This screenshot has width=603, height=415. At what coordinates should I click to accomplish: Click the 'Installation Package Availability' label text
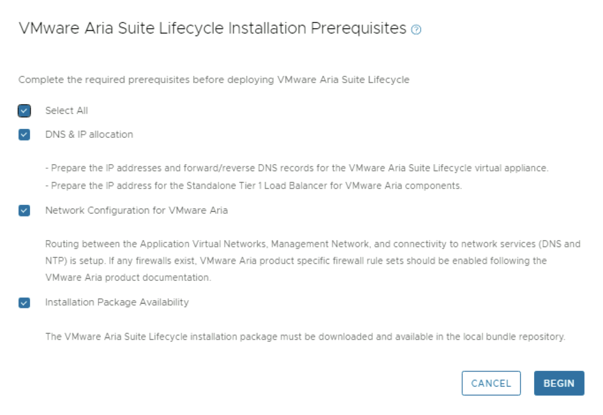[117, 303]
